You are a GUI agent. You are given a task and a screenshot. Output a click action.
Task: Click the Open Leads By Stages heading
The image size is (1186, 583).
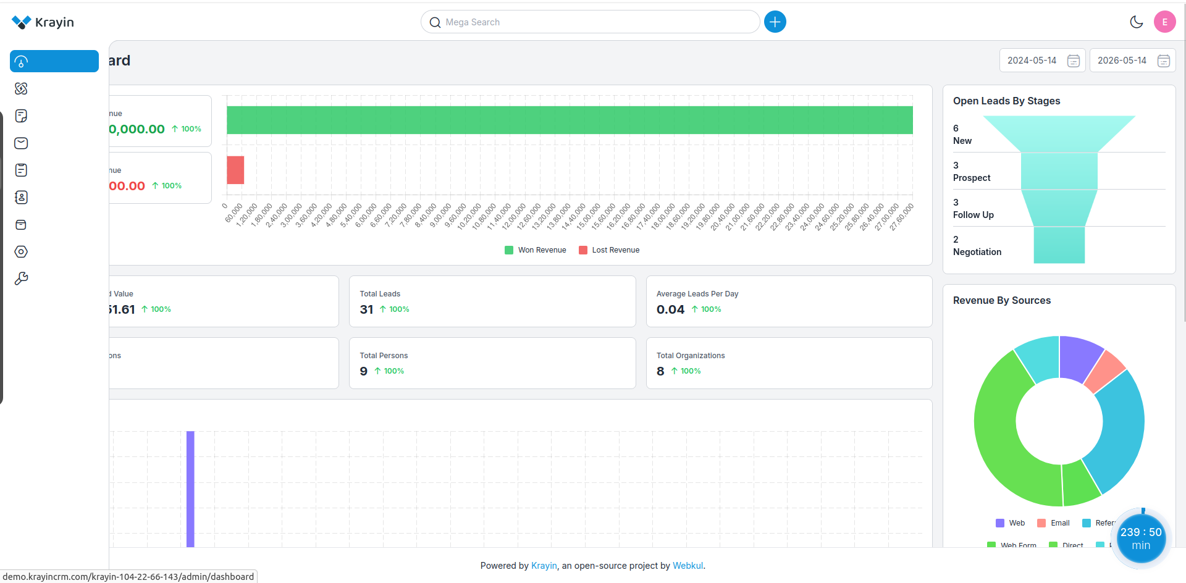1006,101
